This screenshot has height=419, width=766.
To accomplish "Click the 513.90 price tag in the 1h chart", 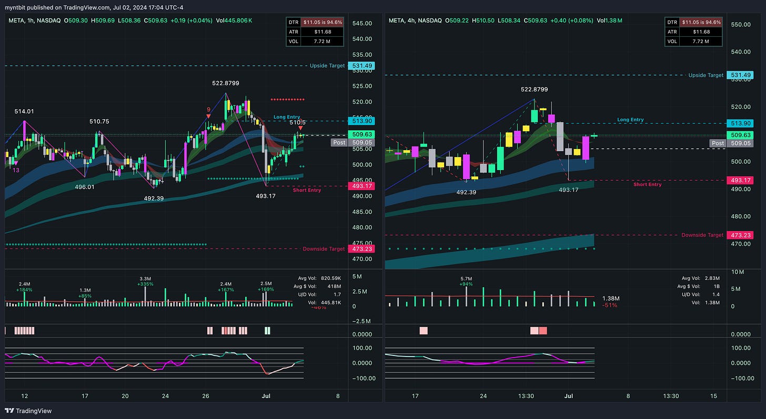I will coord(361,121).
